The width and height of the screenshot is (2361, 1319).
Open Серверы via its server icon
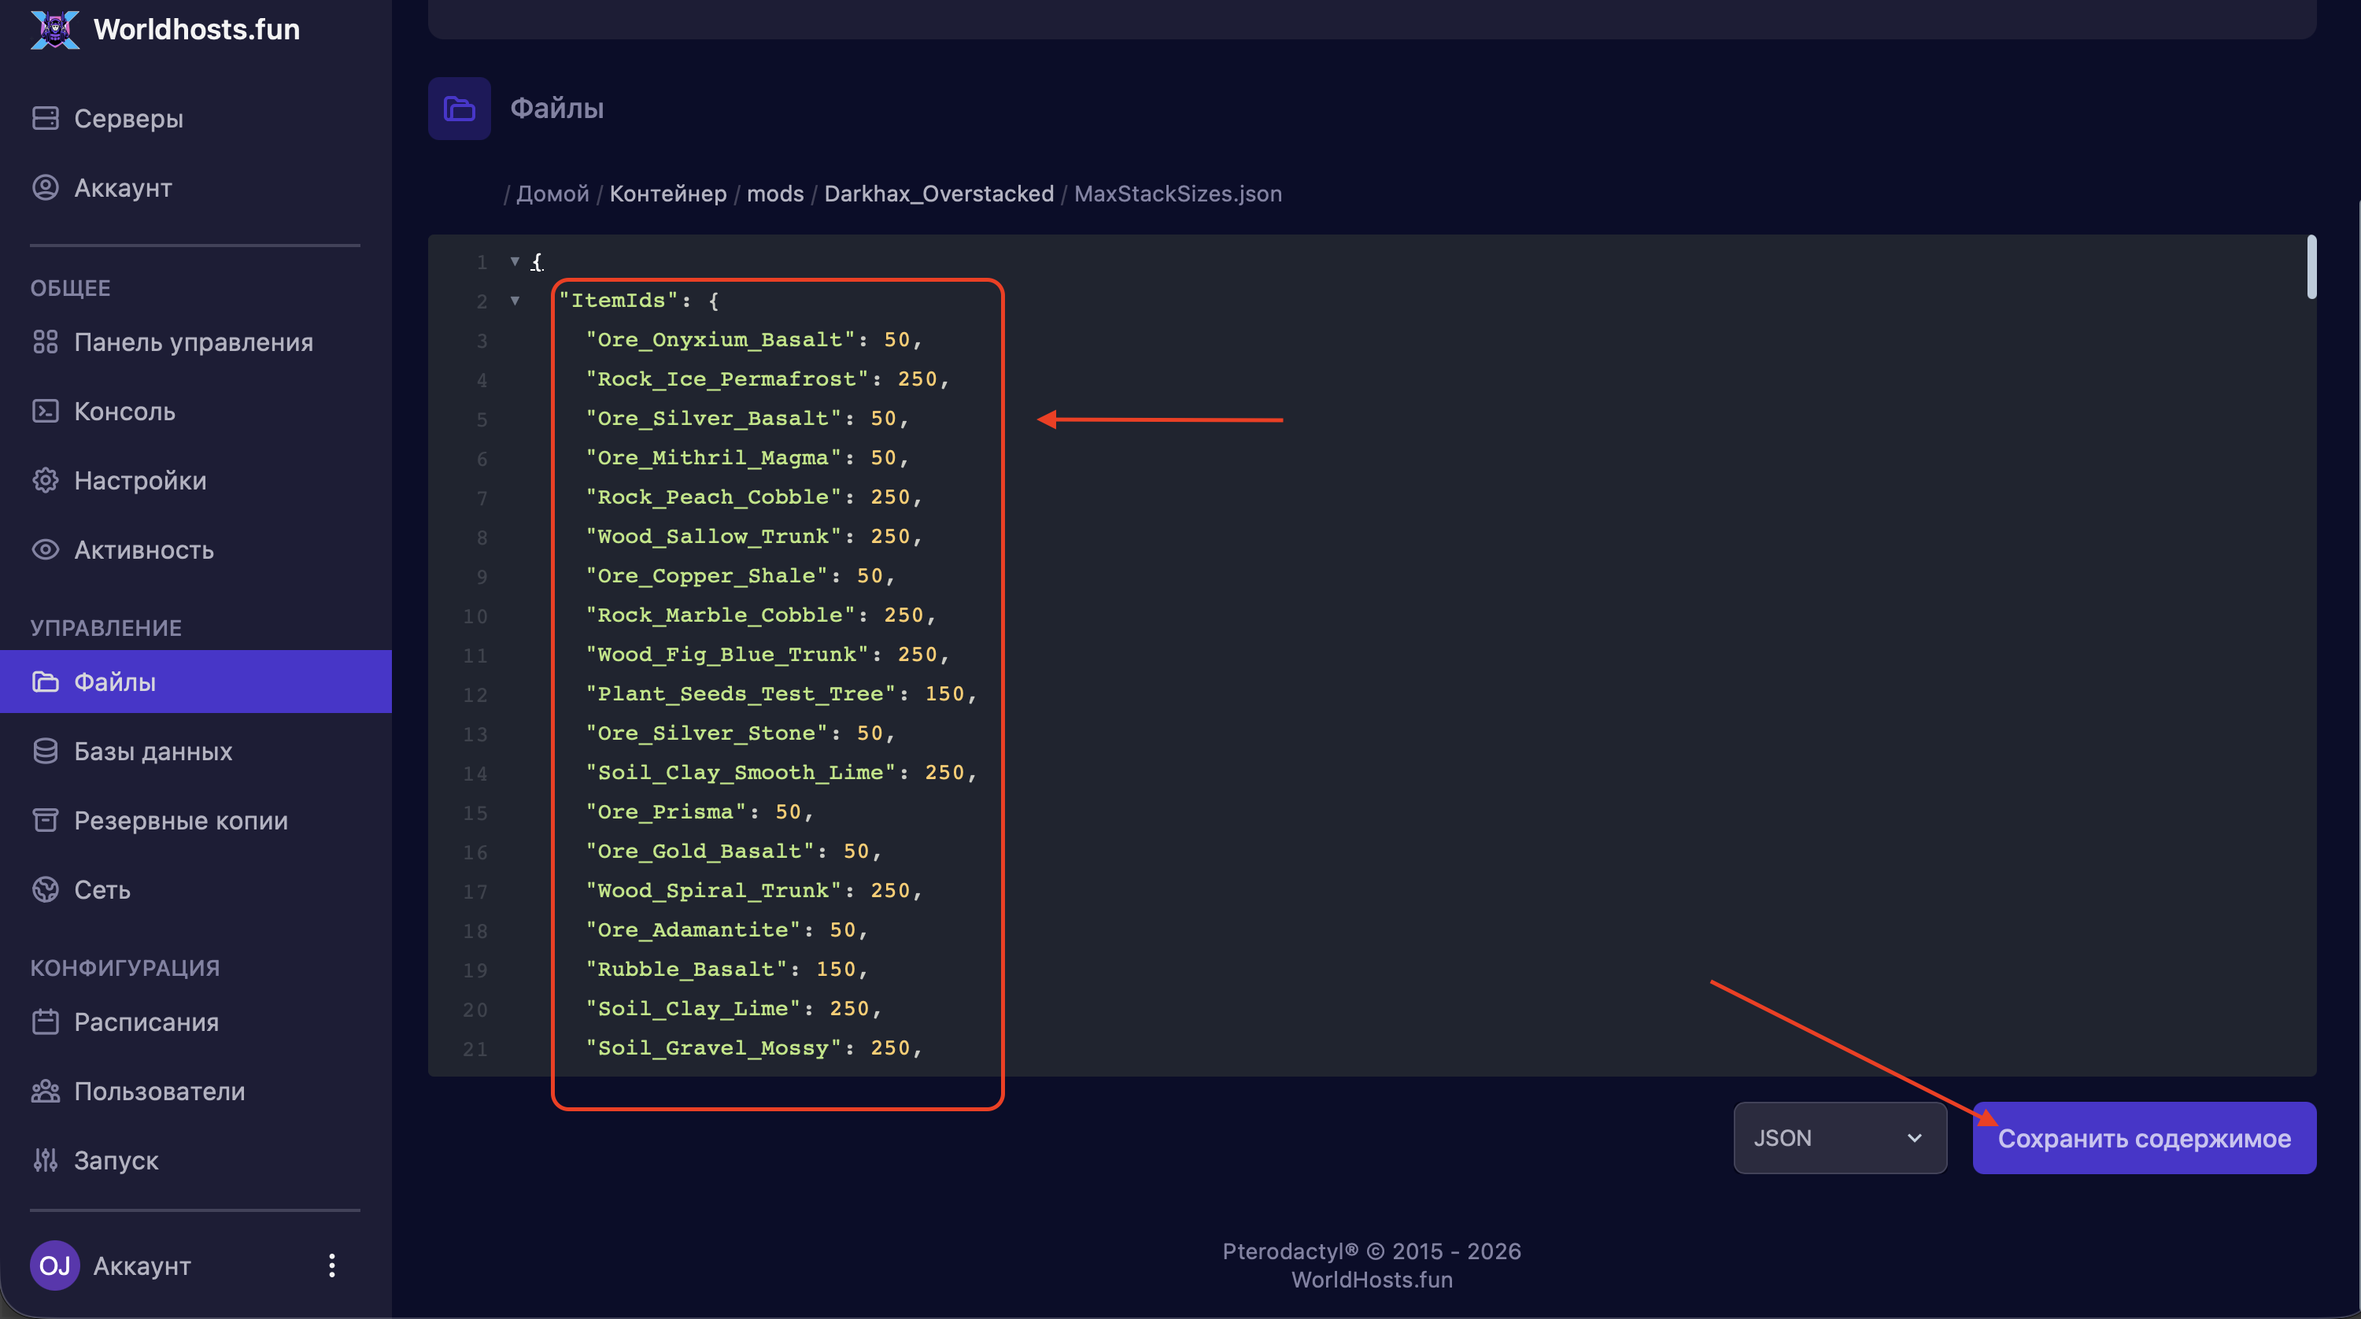(x=45, y=118)
